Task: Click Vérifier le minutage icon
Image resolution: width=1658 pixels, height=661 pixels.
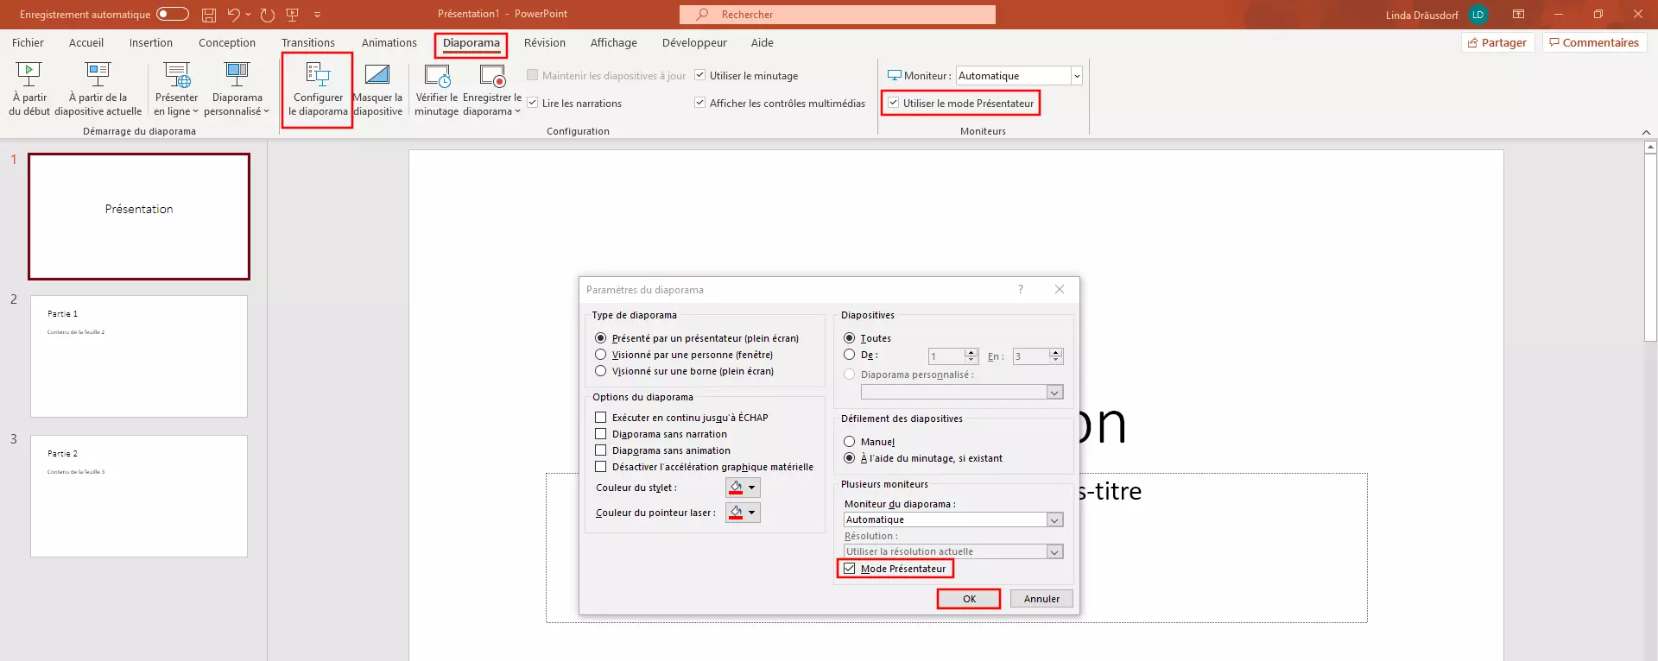Action: pos(437,74)
